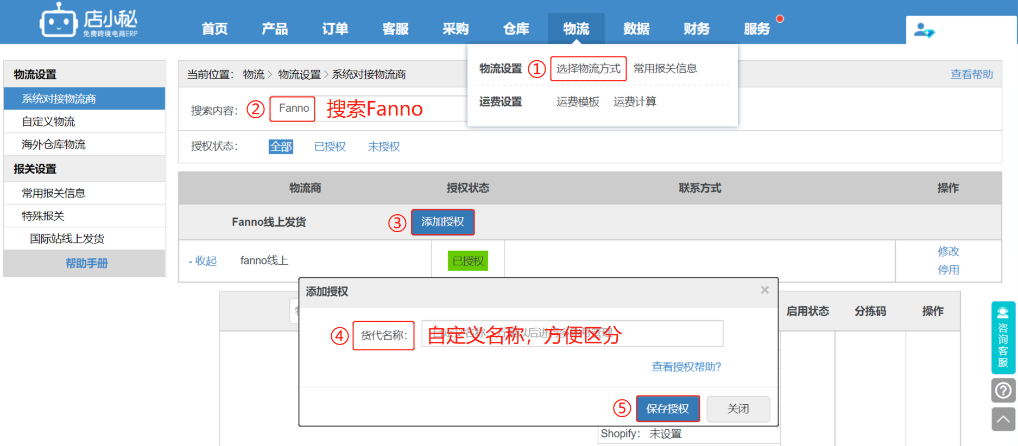Click the Shopify: 未设置 text
The image size is (1018, 446).
coord(641,434)
